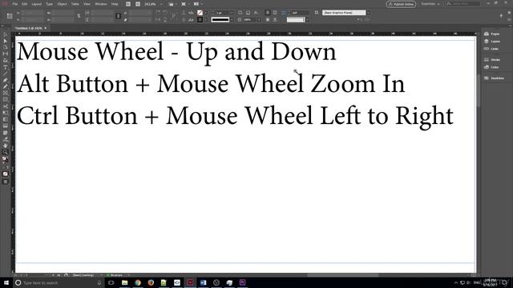Open Word from the taskbar
This screenshot has height=288, width=513.
pyautogui.click(x=203, y=282)
